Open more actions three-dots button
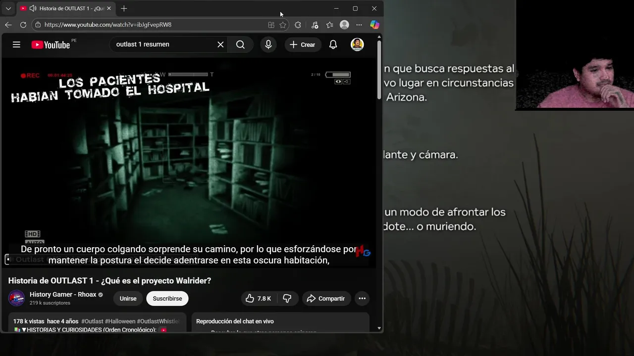 click(362, 299)
